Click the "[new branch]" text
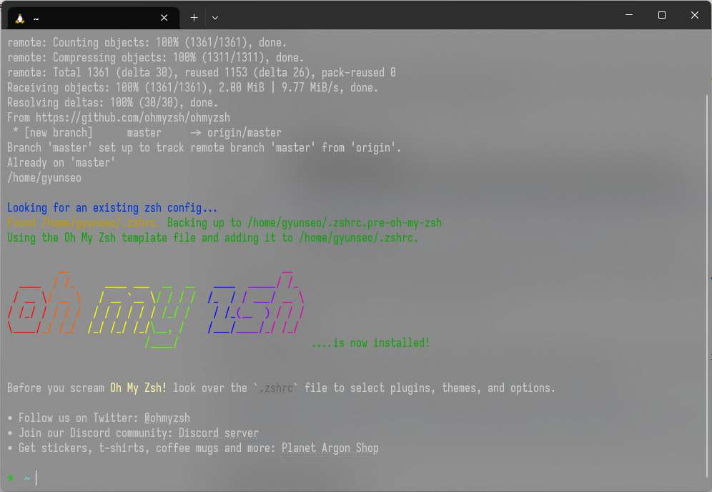This screenshot has width=712, height=492. (x=58, y=132)
